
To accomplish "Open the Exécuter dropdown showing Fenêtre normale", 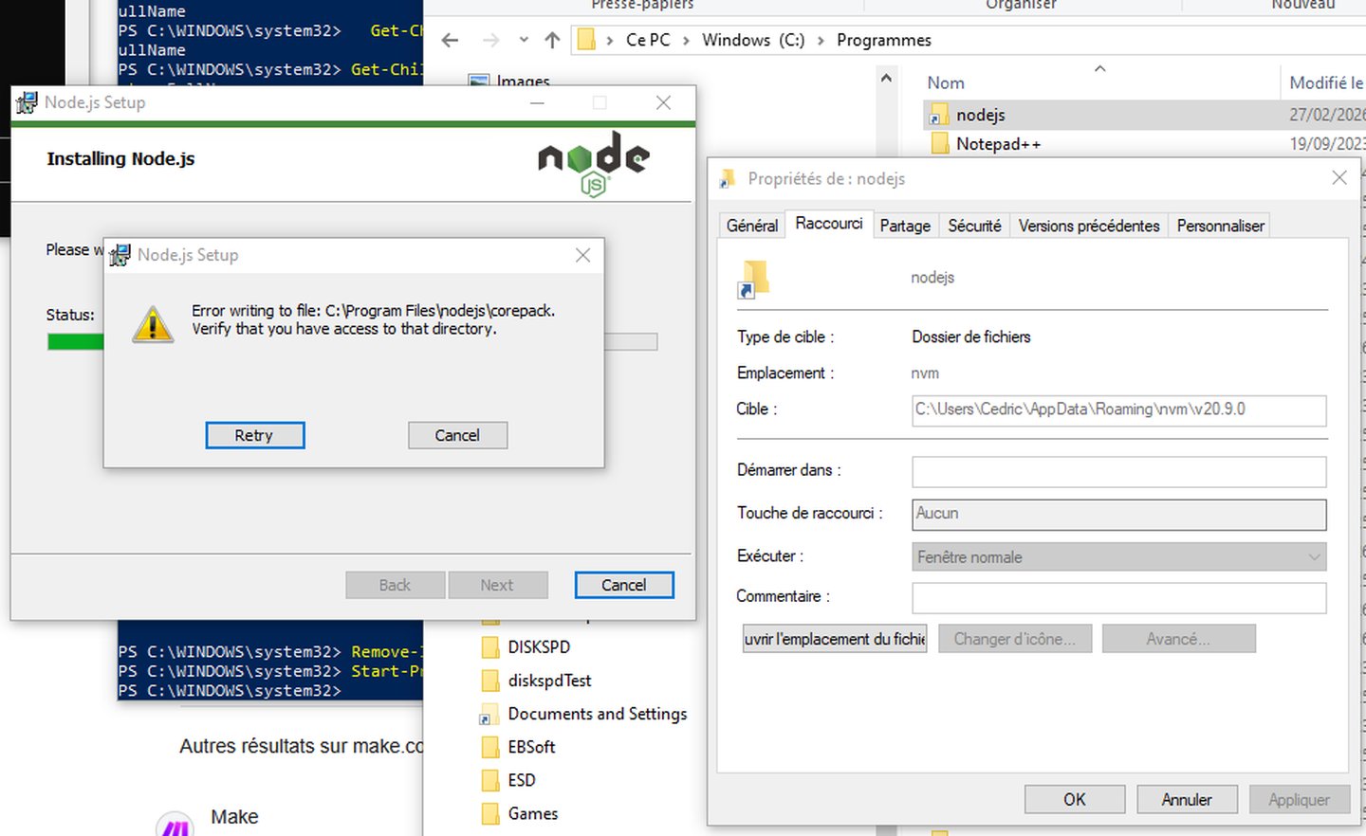I will point(1118,557).
